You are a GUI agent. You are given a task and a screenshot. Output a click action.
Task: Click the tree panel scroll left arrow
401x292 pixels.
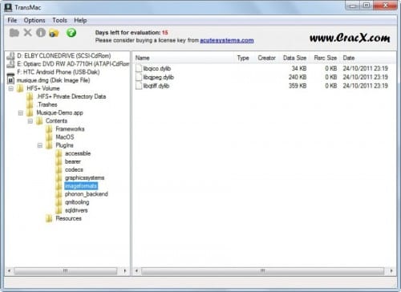(x=9, y=271)
